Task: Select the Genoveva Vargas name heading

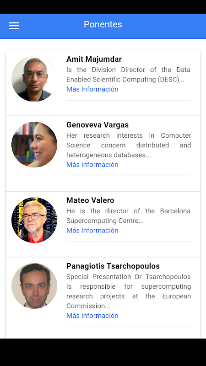Action: 98,125
